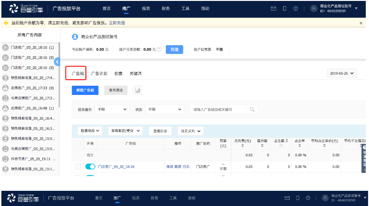Click the mobile phone icon in top header
The image size is (369, 206).
(x=284, y=9)
